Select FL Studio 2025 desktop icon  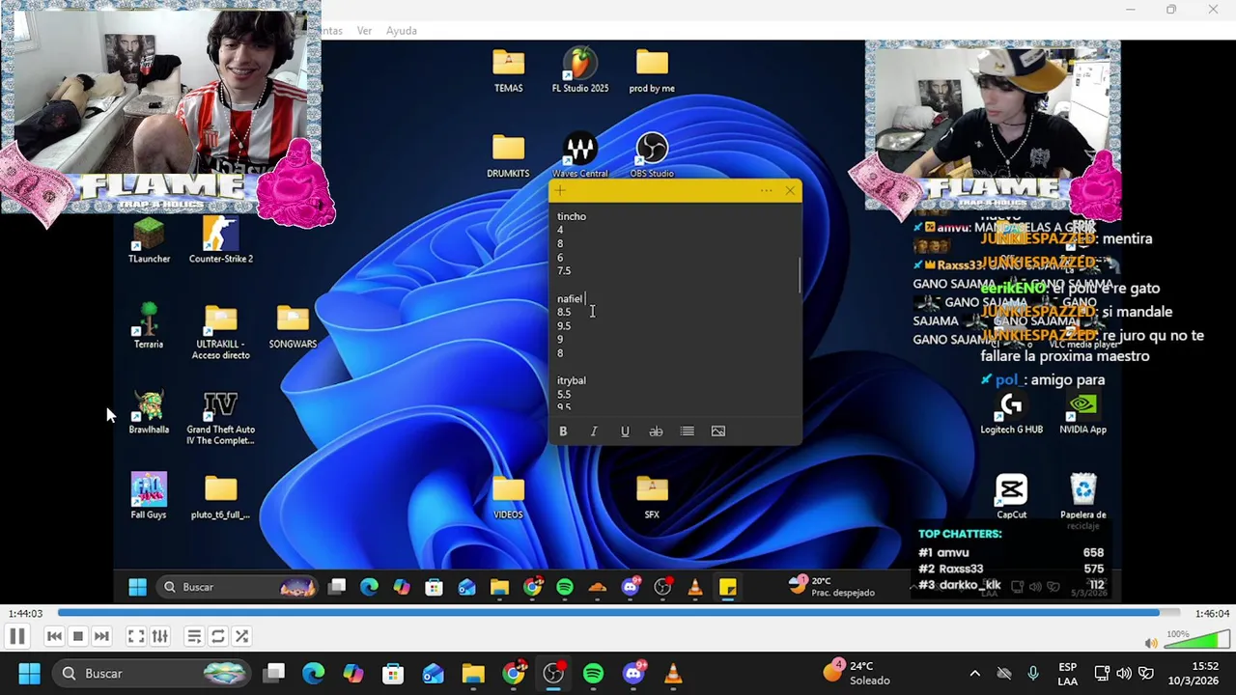[580, 70]
